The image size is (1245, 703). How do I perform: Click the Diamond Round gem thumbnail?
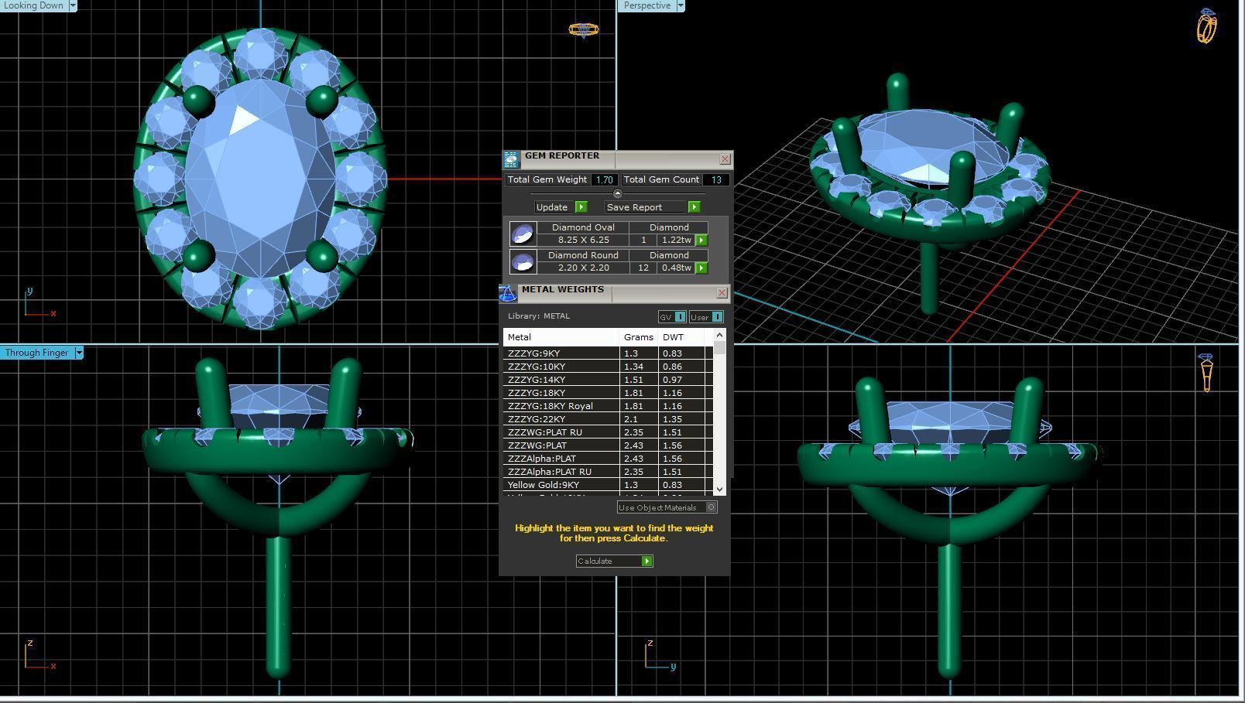[523, 261]
